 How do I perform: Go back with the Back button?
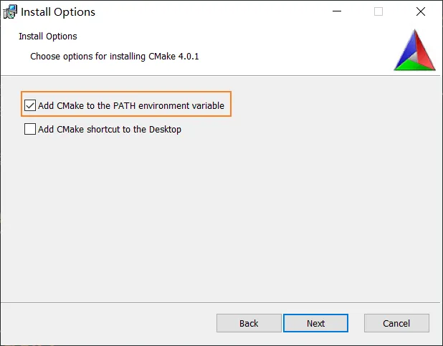pyautogui.click(x=249, y=323)
